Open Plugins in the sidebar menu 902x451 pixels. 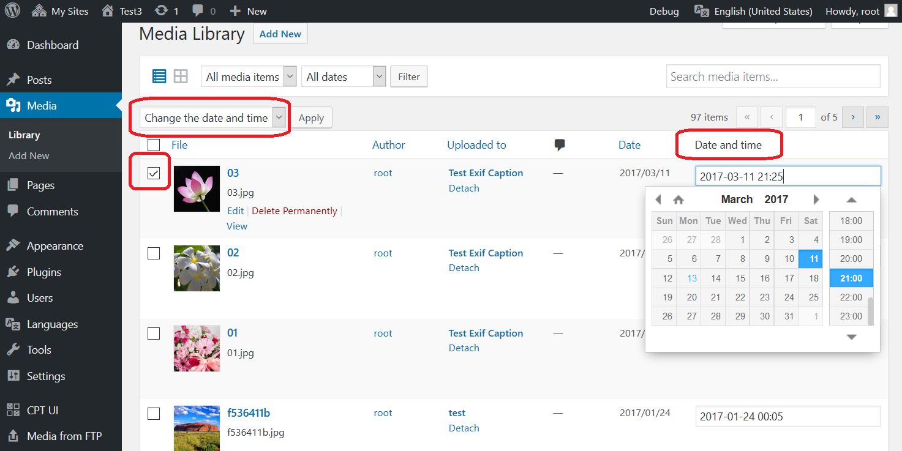pyautogui.click(x=43, y=272)
